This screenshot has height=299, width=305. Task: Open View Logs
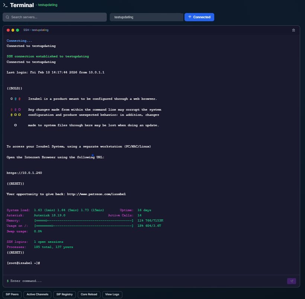tap(112, 295)
